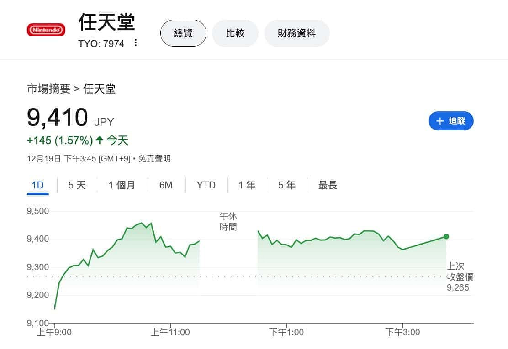Screen dimensions: 508x349
Task: Select the 總覽 overview tab
Action: tap(183, 33)
